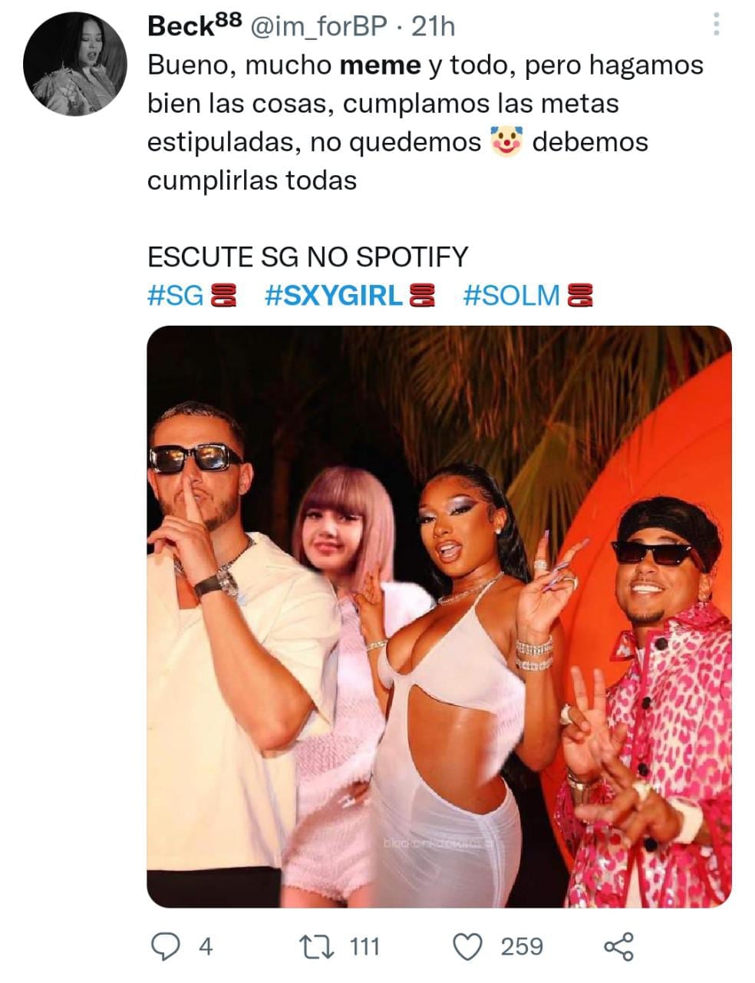
Task: Select the text ESCUTE SG NO SPOTIFY
Action: pos(308,257)
